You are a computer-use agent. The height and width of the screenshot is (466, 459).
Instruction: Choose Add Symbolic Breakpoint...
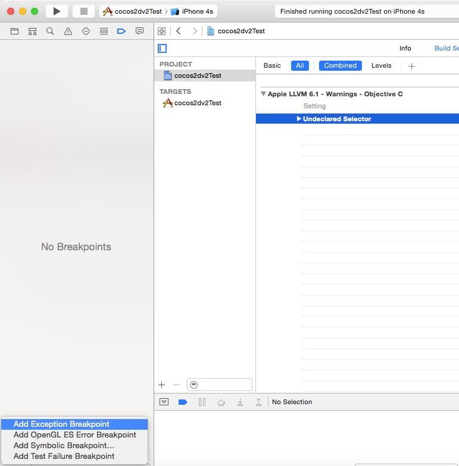pos(74,445)
